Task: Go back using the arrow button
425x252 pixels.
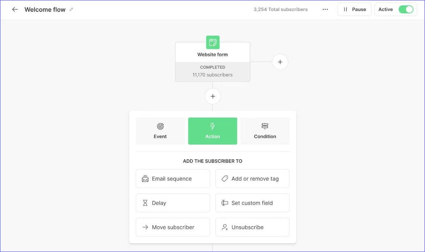Action: tap(15, 9)
